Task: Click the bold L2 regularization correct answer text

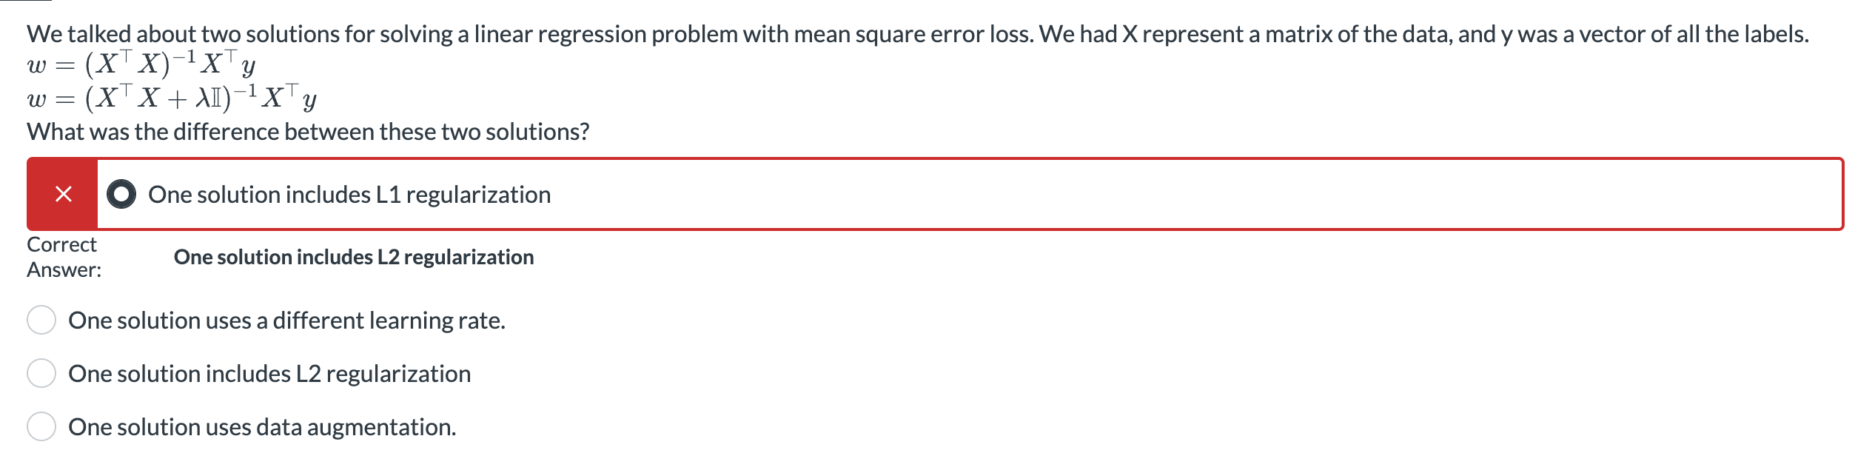Action: [354, 258]
